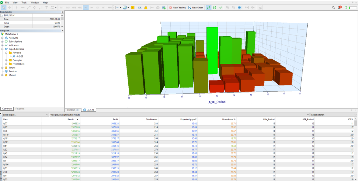Click the Market shopping bag toolbar icon

[146, 7]
